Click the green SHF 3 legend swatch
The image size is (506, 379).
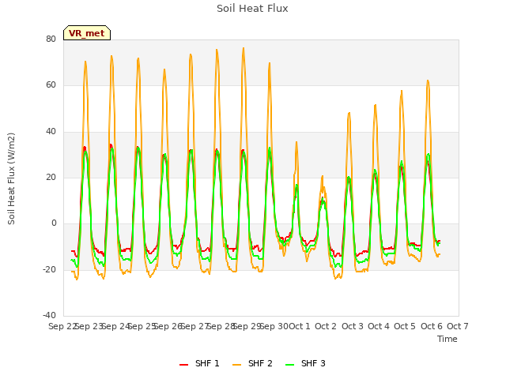coord(290,364)
